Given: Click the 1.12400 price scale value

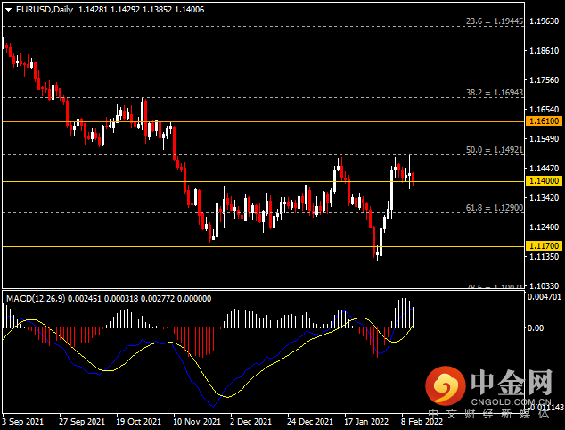Looking at the screenshot, I should (545, 227).
